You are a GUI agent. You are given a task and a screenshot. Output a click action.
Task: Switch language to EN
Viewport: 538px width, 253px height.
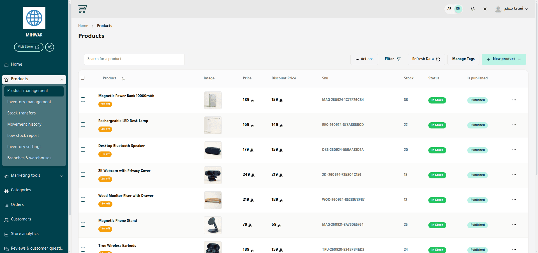click(458, 9)
